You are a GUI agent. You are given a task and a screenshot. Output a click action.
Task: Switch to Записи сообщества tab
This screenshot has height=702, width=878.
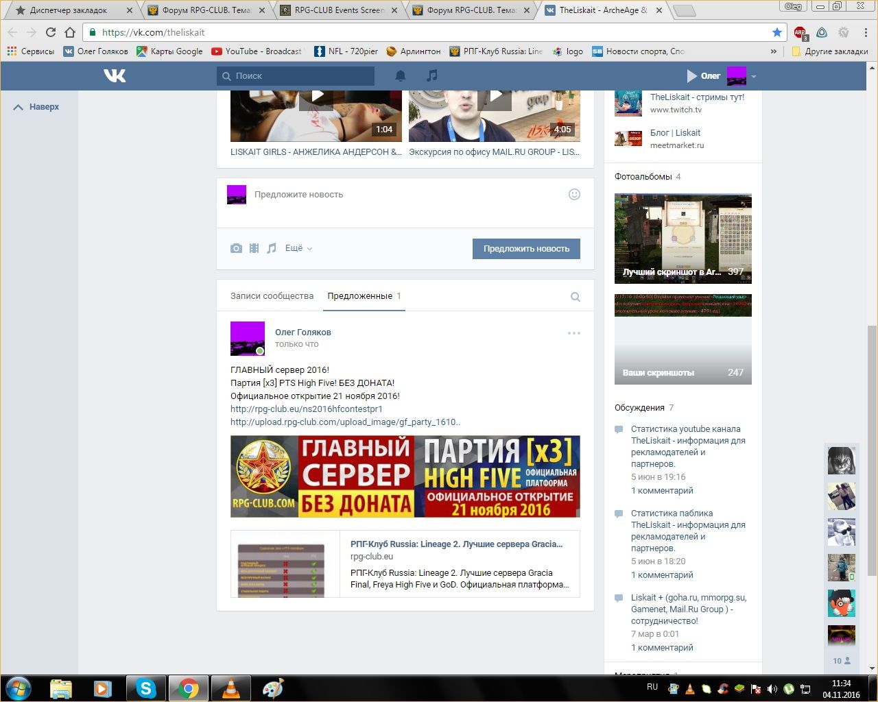coord(272,296)
